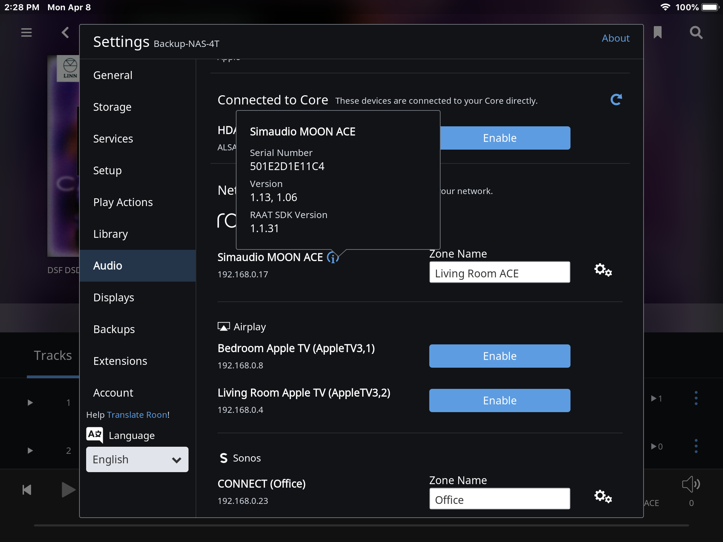Go back with the left chevron arrow

pos(65,32)
